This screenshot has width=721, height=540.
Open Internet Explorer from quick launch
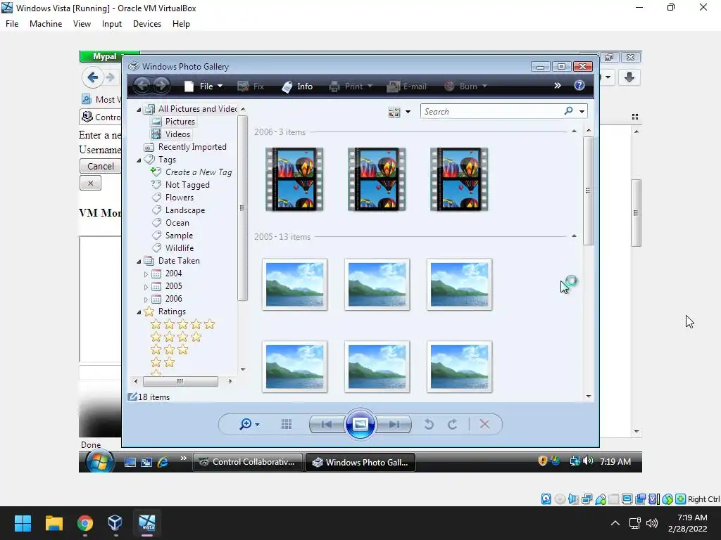163,462
